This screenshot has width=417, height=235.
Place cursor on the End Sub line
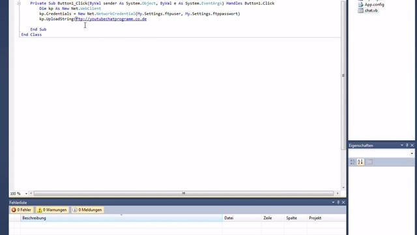click(x=38, y=29)
